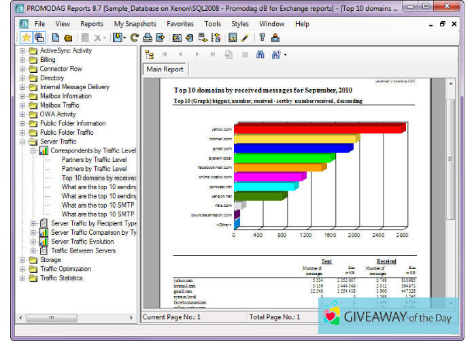
Task: Open the search-plus binoculars dropdown arrow
Action: point(285,54)
